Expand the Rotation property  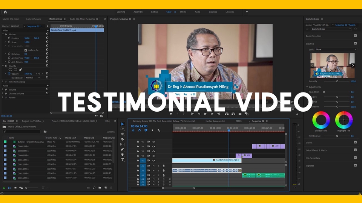(x=5, y=54)
